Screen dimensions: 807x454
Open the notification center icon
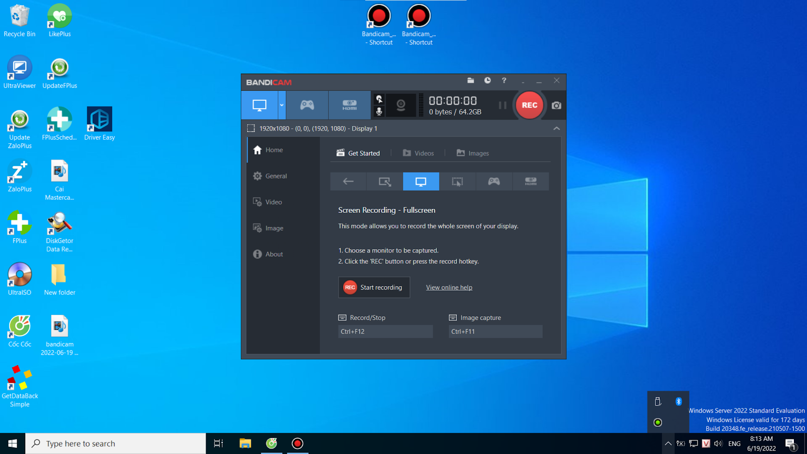790,444
